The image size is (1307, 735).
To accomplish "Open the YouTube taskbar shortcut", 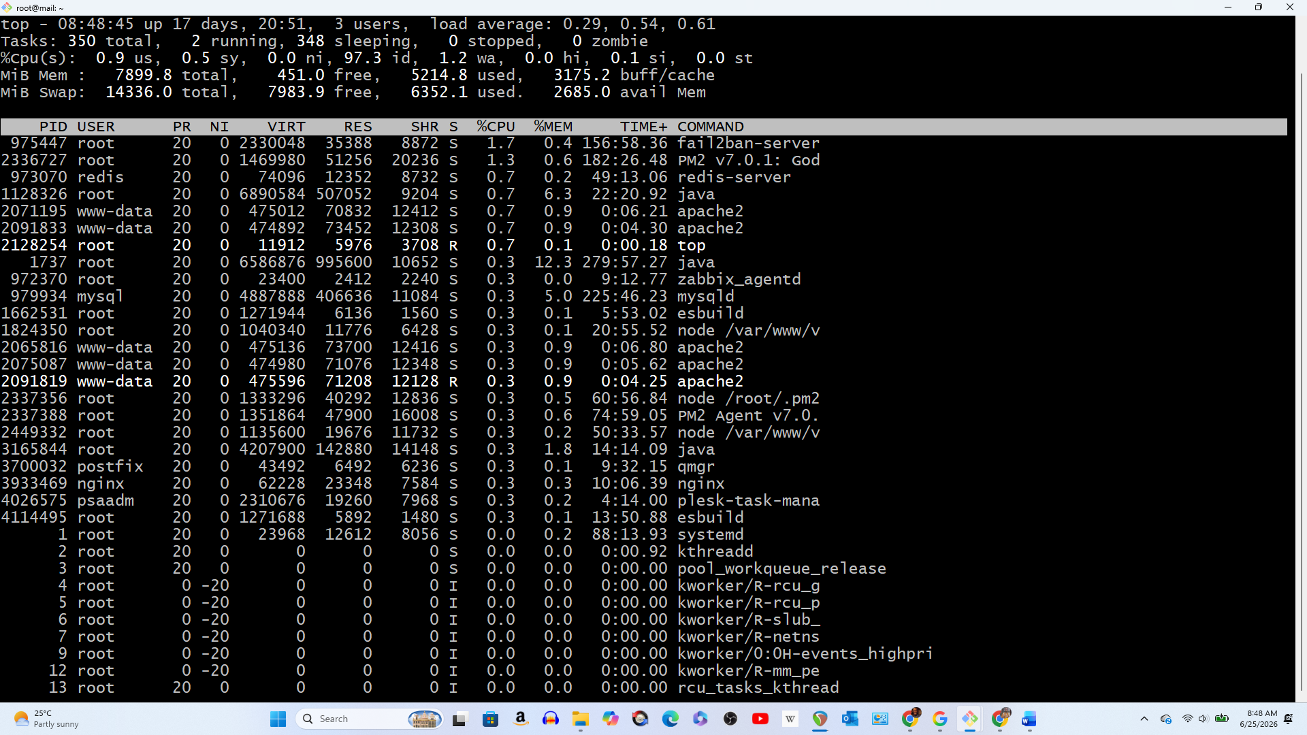I will [x=760, y=719].
